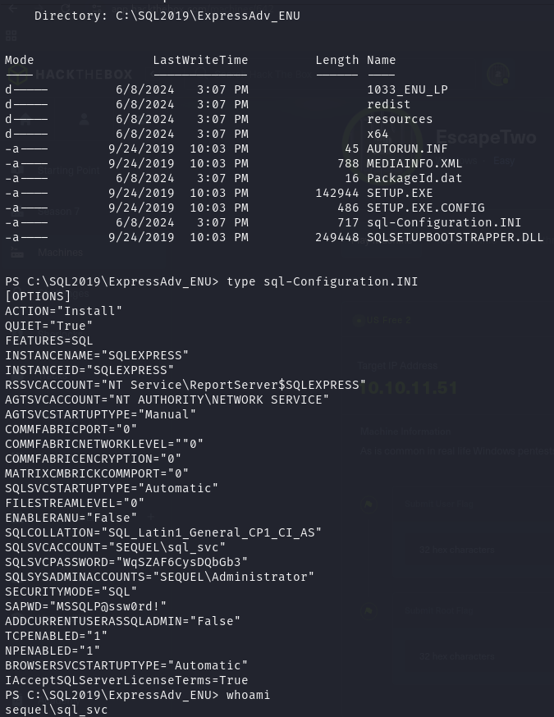Open the home icon in the sidebar
554x717 pixels.
pos(26,119)
